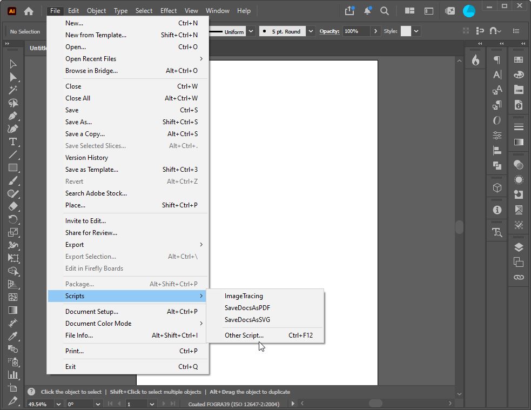Image resolution: width=531 pixels, height=410 pixels.
Task: Open the 5 pt. Round brush dropdown
Action: coord(311,31)
